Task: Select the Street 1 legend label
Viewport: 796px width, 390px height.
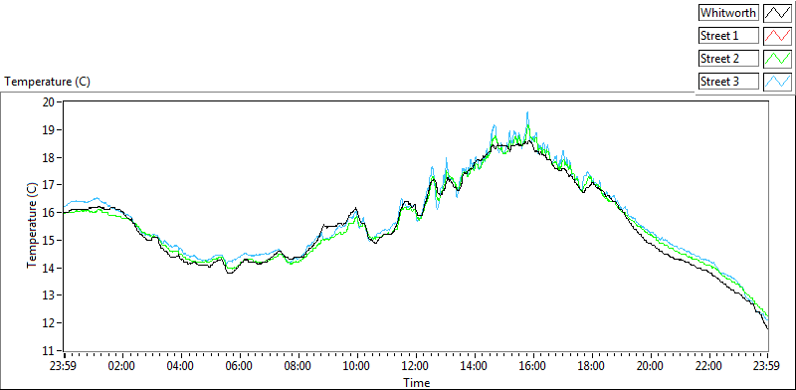Action: pos(728,36)
